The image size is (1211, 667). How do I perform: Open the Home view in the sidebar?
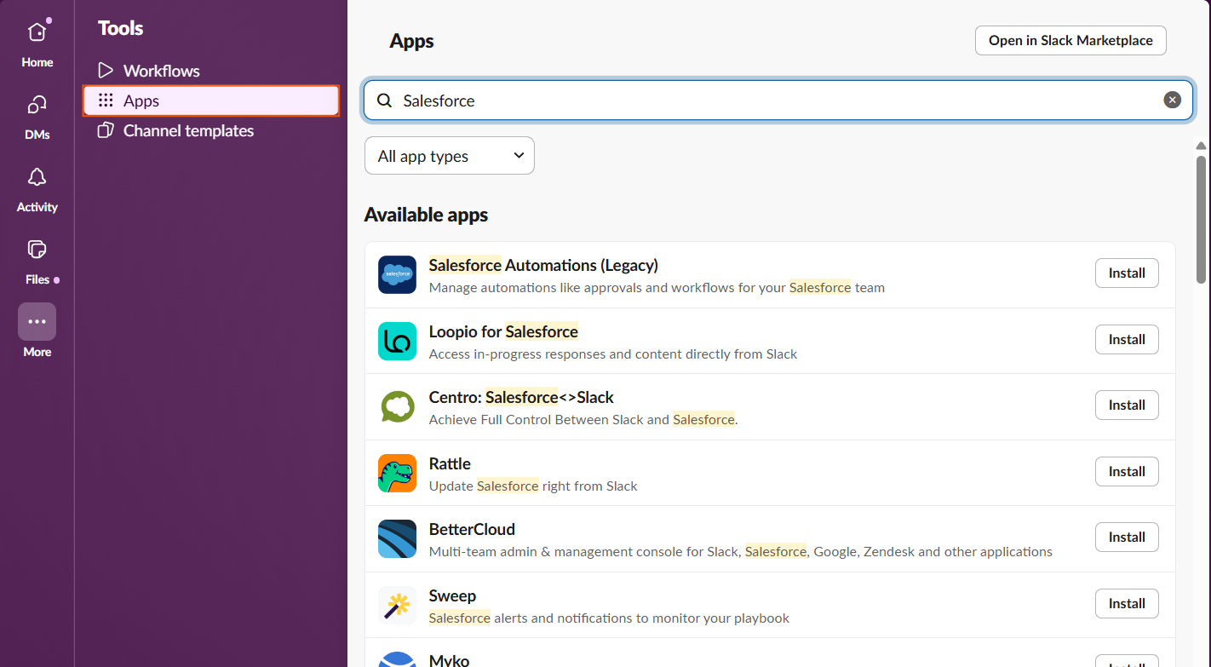point(37,43)
